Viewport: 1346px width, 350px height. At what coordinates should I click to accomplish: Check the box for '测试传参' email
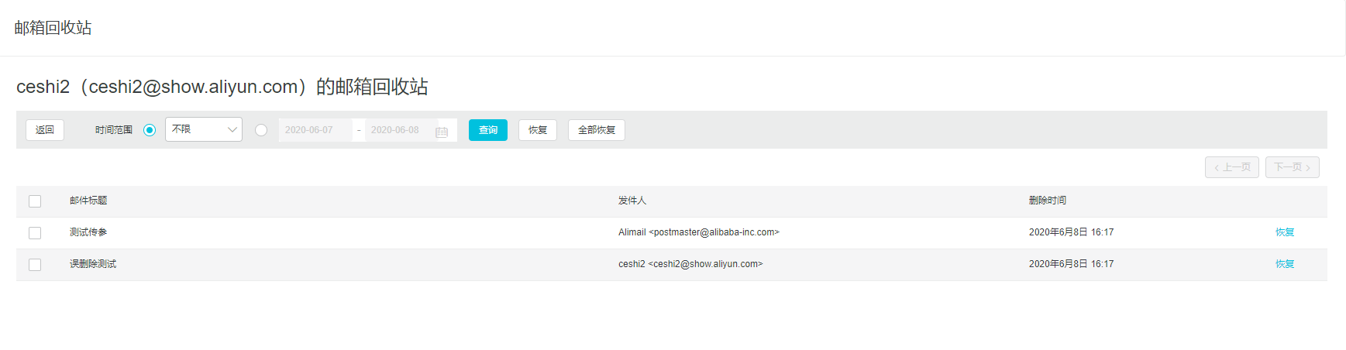coord(35,233)
